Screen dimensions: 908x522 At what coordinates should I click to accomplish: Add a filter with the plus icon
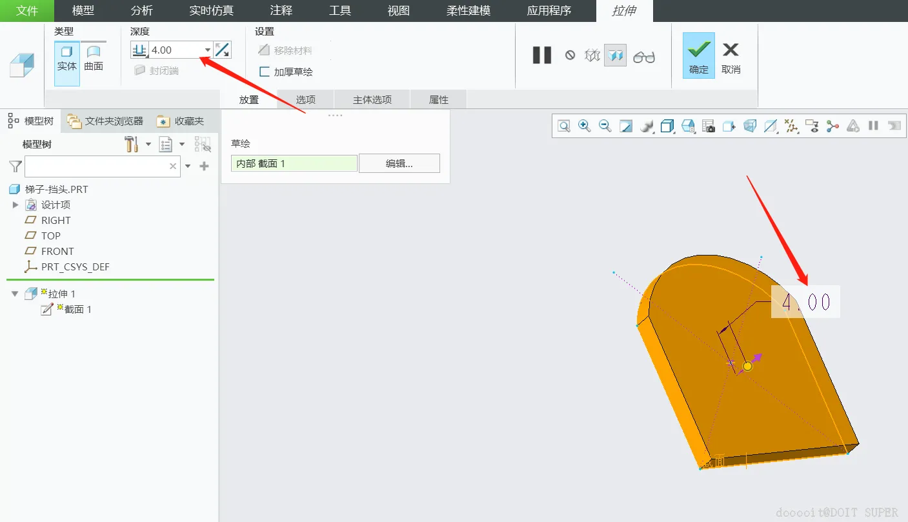pyautogui.click(x=205, y=166)
